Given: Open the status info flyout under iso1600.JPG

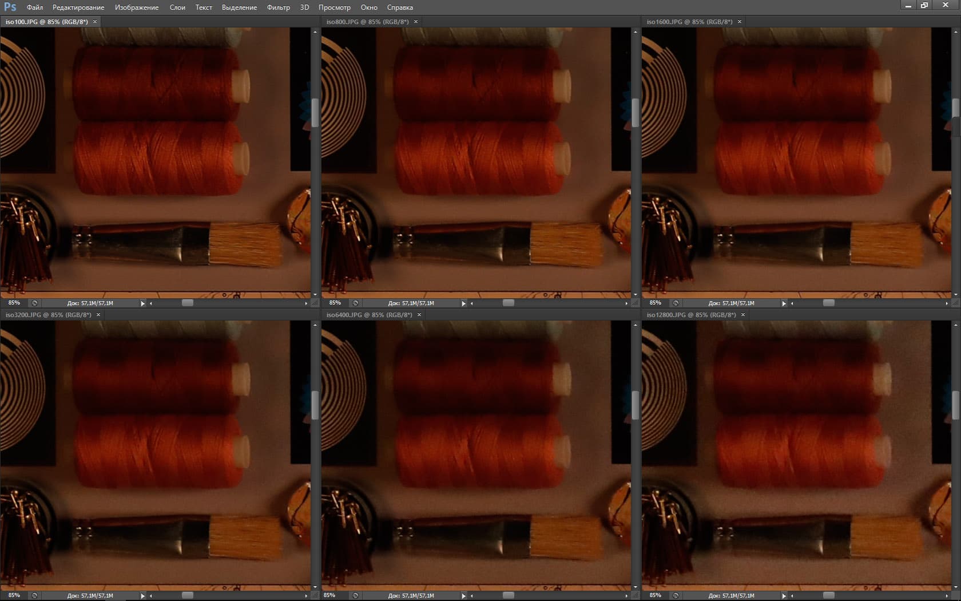Looking at the screenshot, I should 784,303.
